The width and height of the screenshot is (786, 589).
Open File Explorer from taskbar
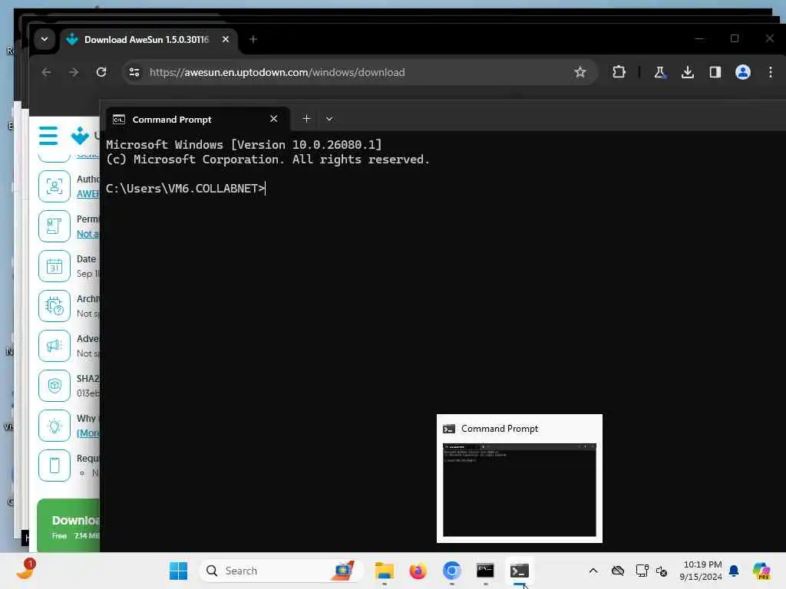(x=385, y=571)
